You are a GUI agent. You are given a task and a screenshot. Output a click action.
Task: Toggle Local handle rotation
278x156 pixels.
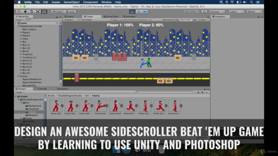coord(70,12)
